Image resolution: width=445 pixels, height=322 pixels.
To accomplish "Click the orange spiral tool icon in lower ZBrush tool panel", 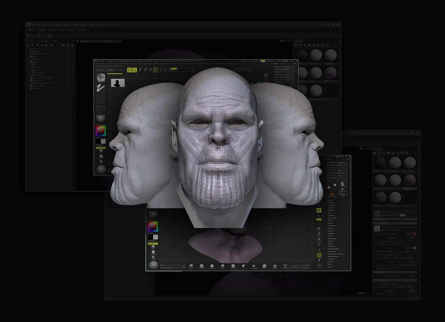I will [332, 194].
